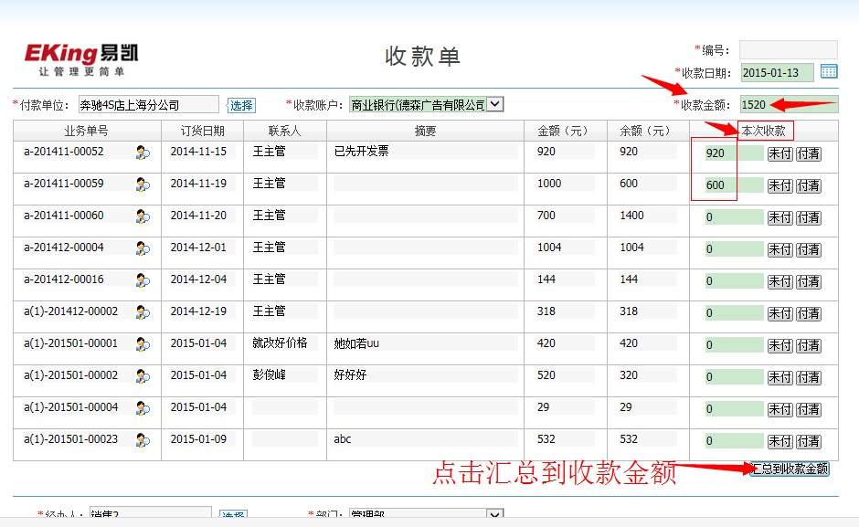Viewport: 859px width, 527px height.
Task: Focus the 编号 number input field
Action: 788,49
